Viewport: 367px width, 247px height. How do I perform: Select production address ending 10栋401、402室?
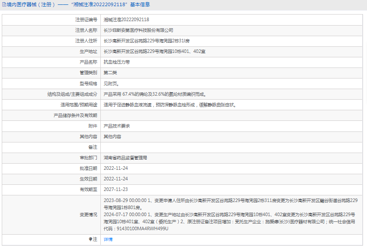pos(154,51)
